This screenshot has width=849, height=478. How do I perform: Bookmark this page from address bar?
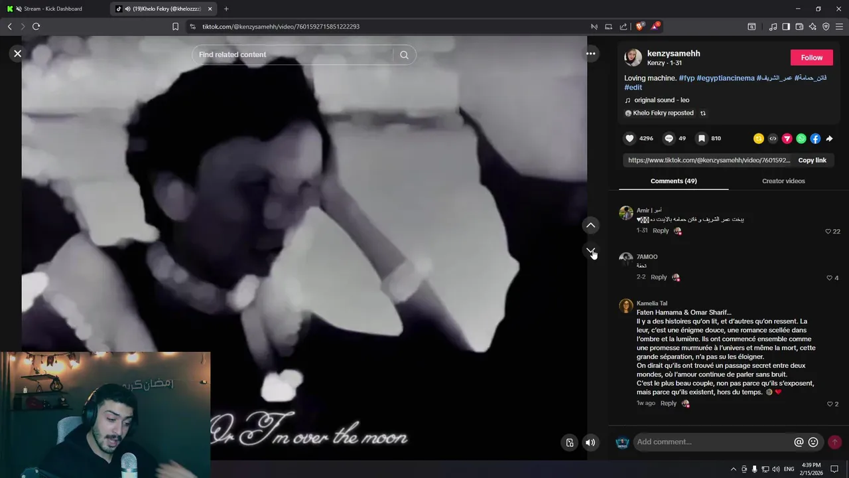tap(175, 27)
